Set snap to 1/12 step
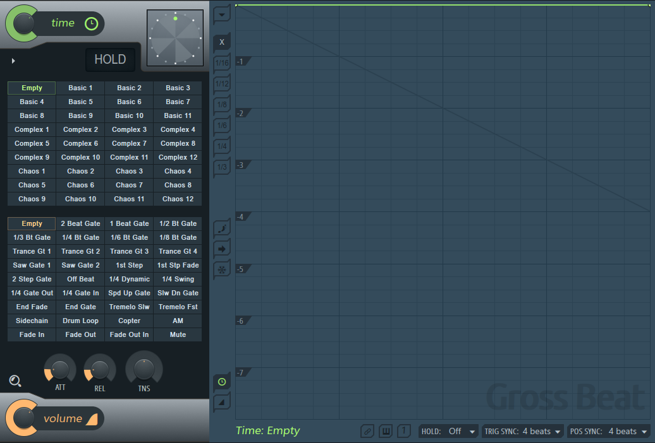This screenshot has height=443, width=655. click(x=222, y=83)
